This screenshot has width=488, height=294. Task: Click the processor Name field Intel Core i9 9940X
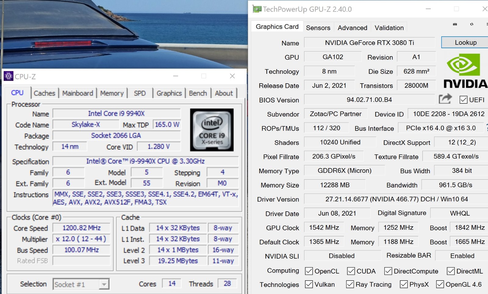pyautogui.click(x=117, y=113)
